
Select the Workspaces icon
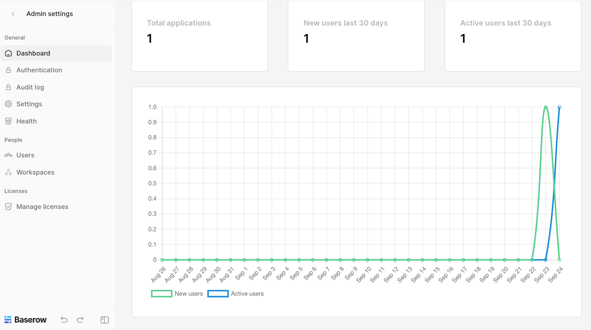(x=8, y=172)
